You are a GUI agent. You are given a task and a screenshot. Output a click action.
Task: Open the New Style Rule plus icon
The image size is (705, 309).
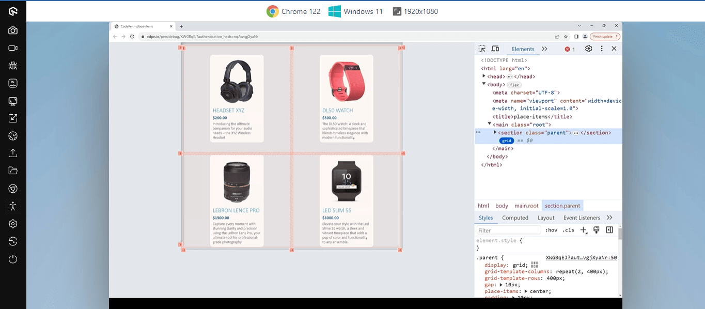click(583, 230)
